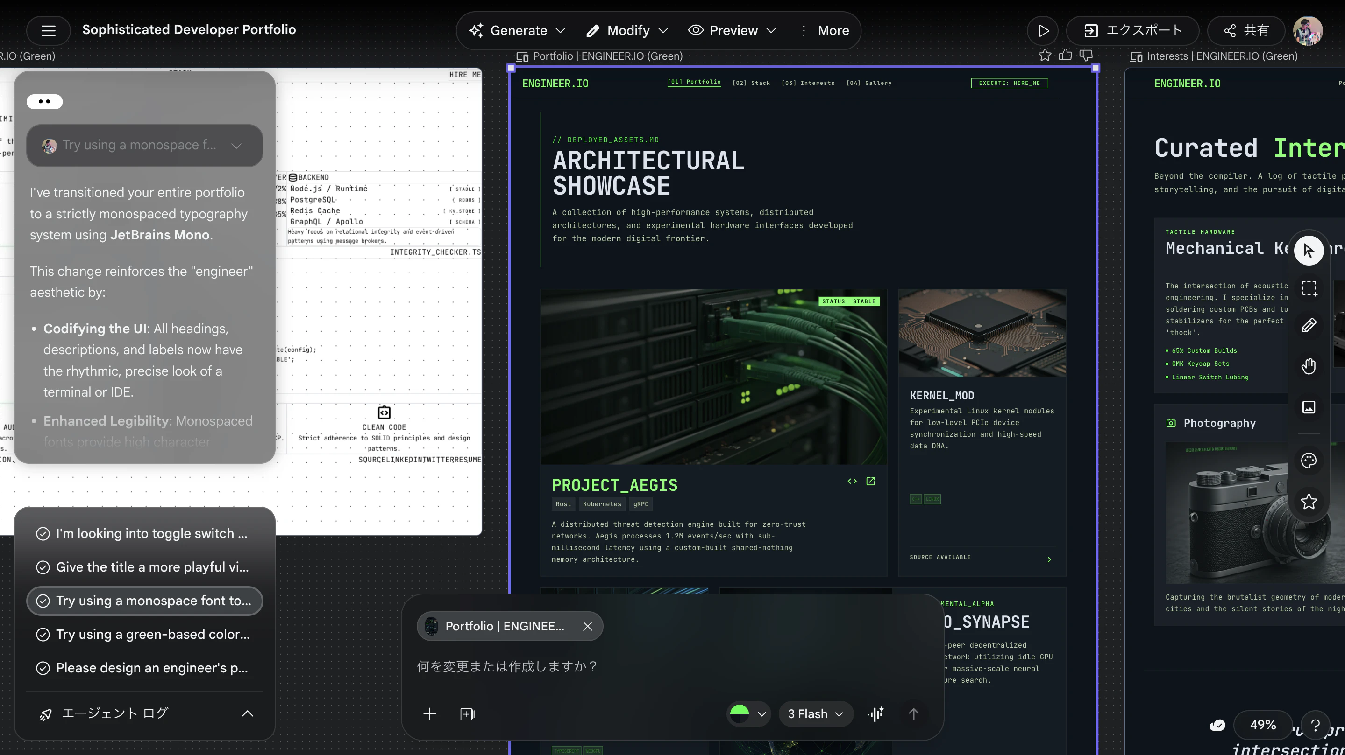Click the add screen icon in prompt bar
The image size is (1345, 755).
click(467, 714)
